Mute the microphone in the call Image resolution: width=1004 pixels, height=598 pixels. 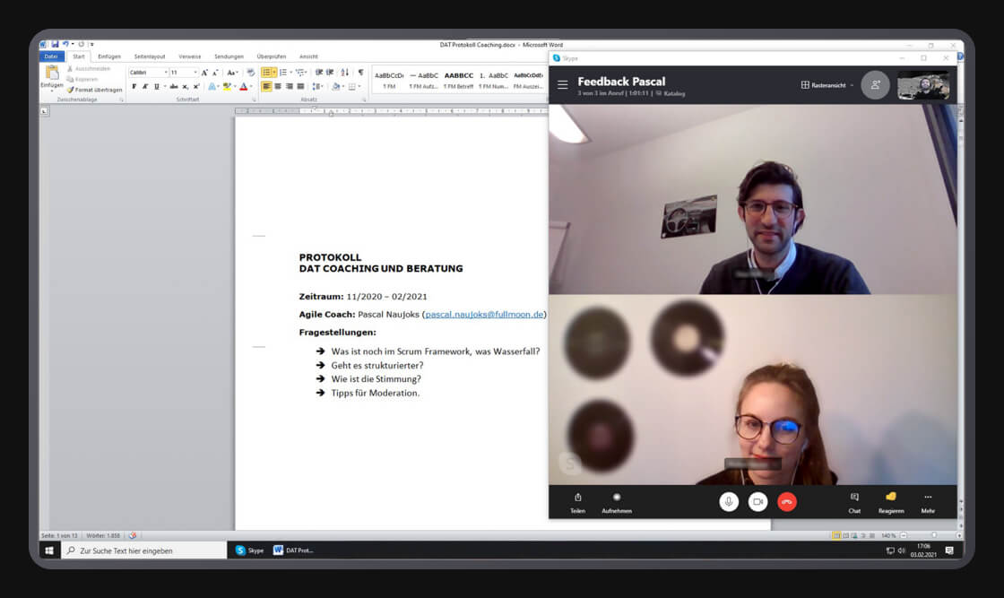729,502
